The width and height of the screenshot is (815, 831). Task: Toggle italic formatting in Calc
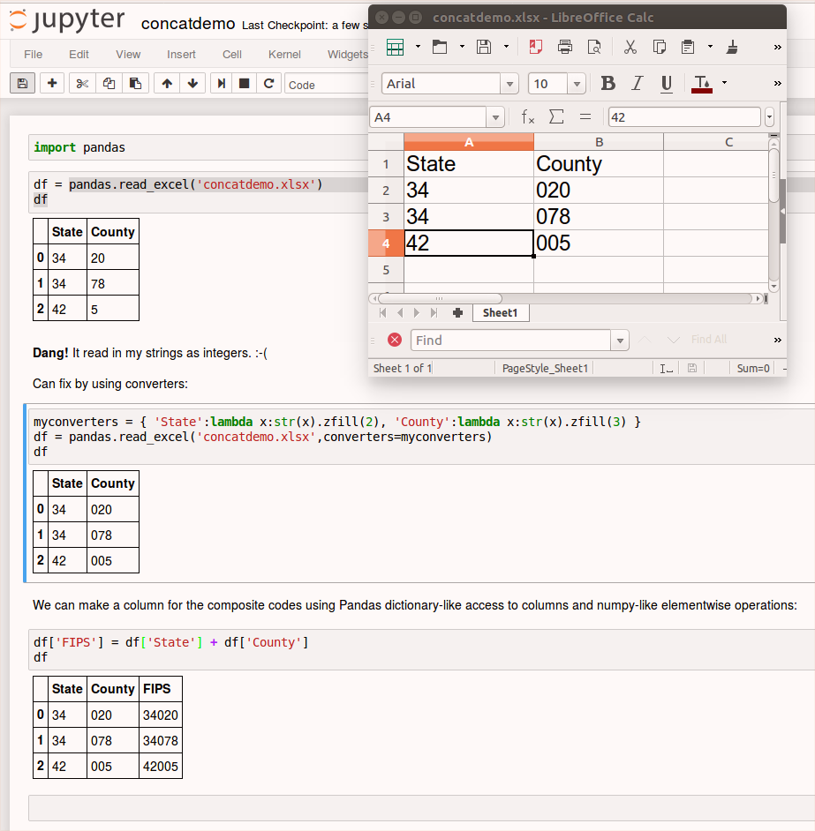coord(638,84)
